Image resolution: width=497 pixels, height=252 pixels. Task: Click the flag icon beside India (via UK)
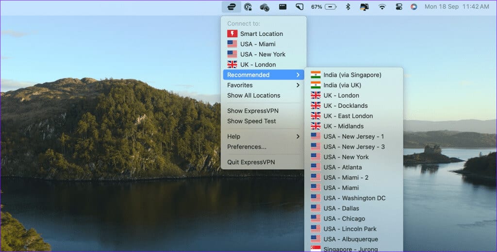point(315,85)
